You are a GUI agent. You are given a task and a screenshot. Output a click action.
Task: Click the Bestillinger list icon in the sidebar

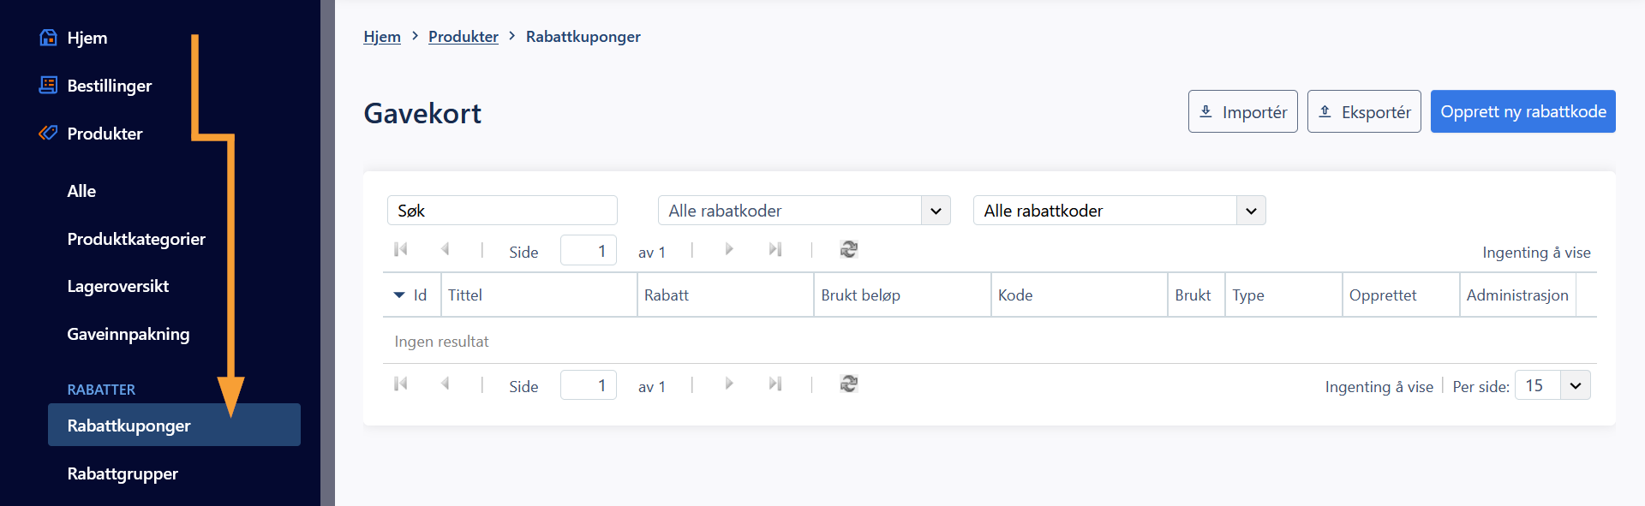pyautogui.click(x=49, y=85)
